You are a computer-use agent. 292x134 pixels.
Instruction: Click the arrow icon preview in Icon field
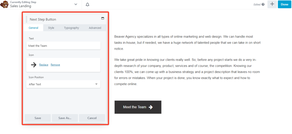34,65
